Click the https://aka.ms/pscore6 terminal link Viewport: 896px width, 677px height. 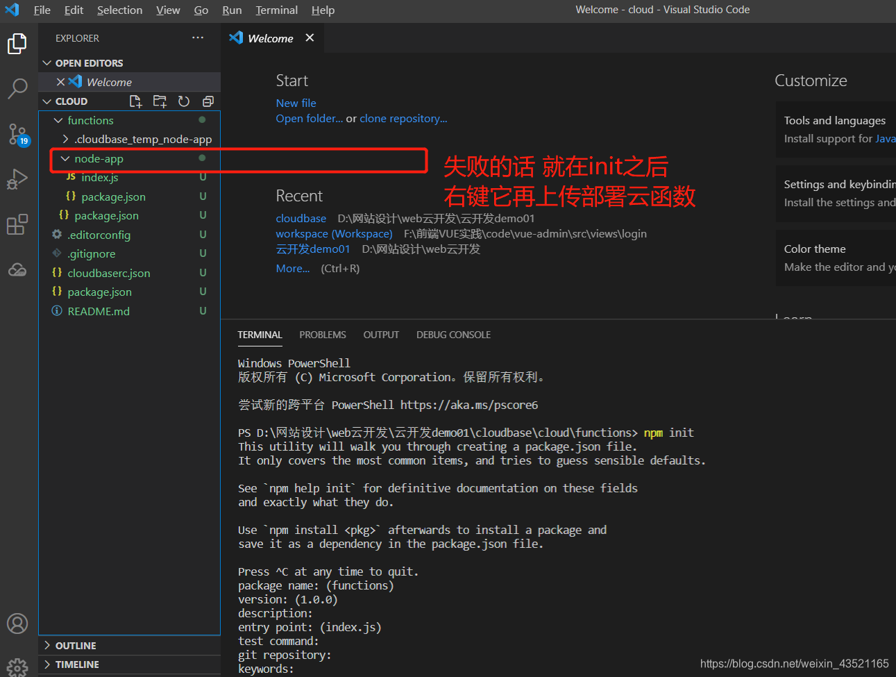(x=469, y=405)
